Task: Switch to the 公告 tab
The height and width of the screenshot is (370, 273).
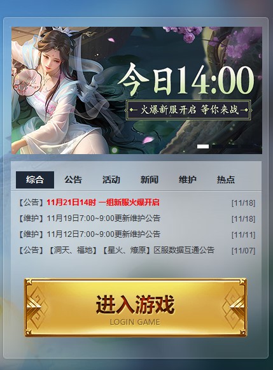Action: 73,180
